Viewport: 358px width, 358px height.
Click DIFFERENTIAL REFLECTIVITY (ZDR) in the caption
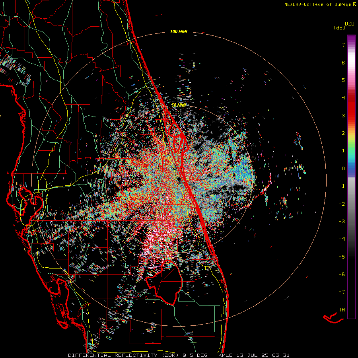pos(124,355)
